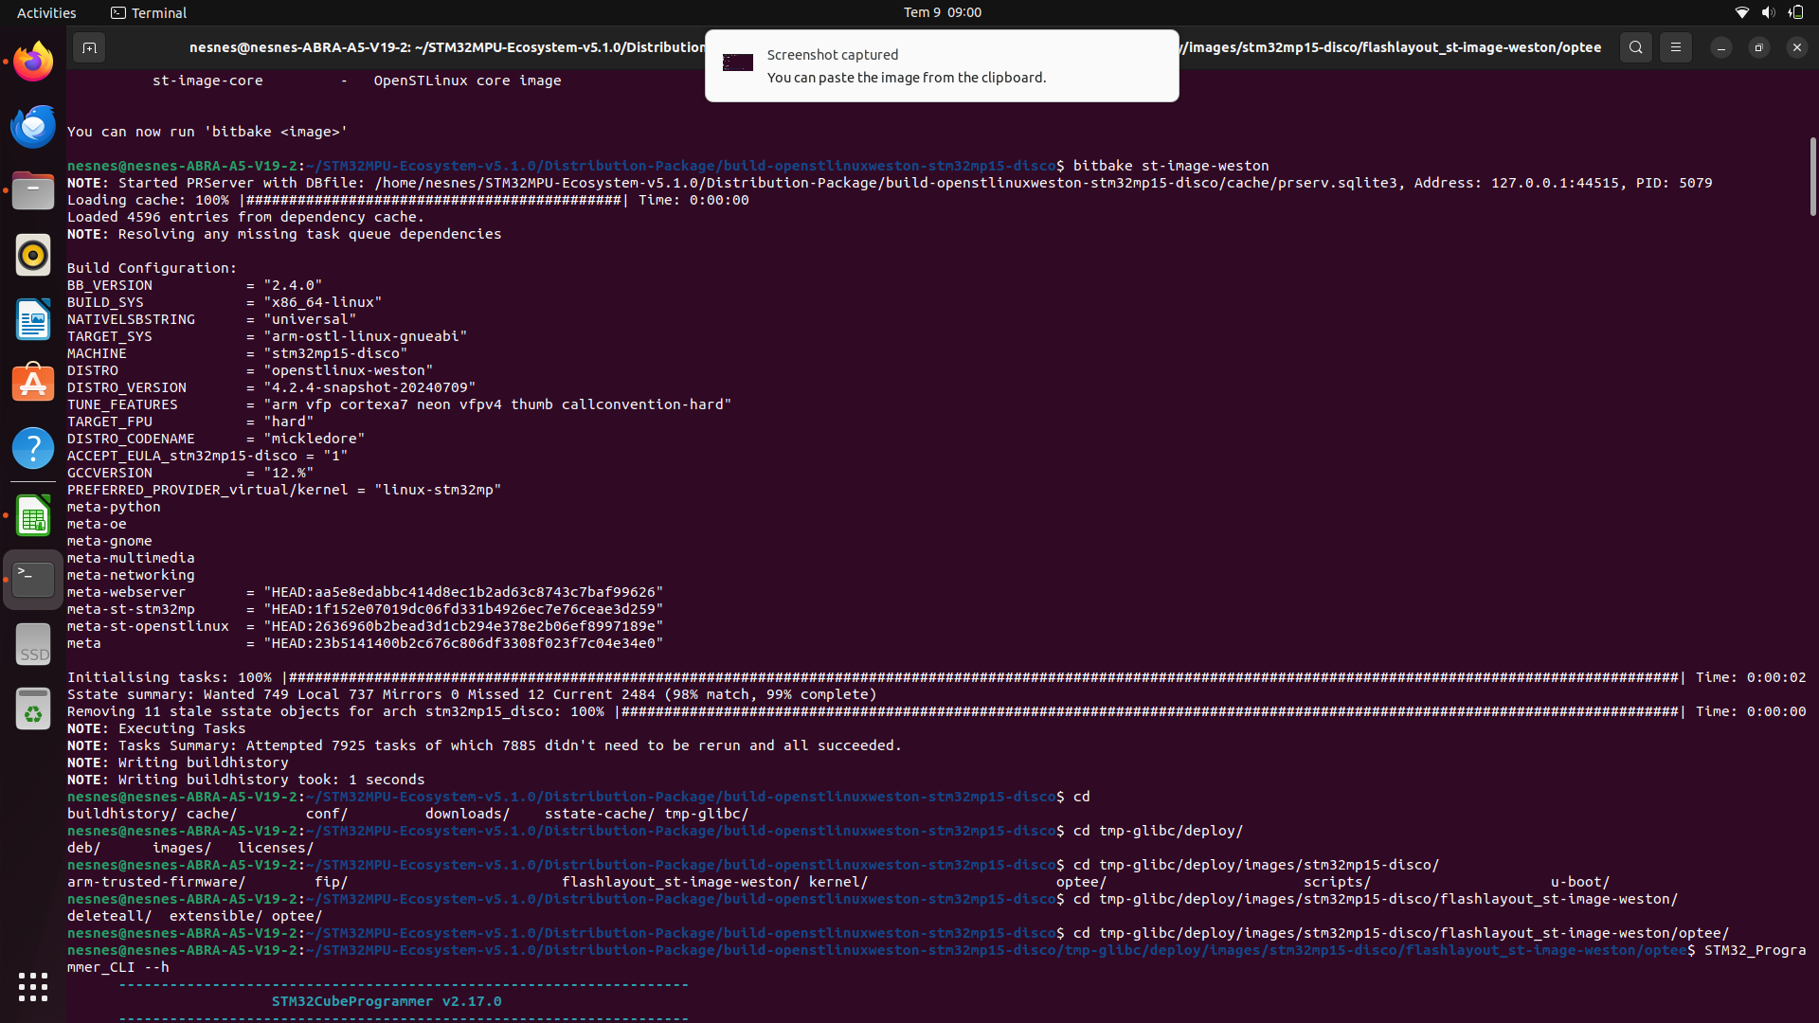Click MACHINE value "stm32mp15-disco"
The width and height of the screenshot is (1819, 1023).
tap(335, 353)
